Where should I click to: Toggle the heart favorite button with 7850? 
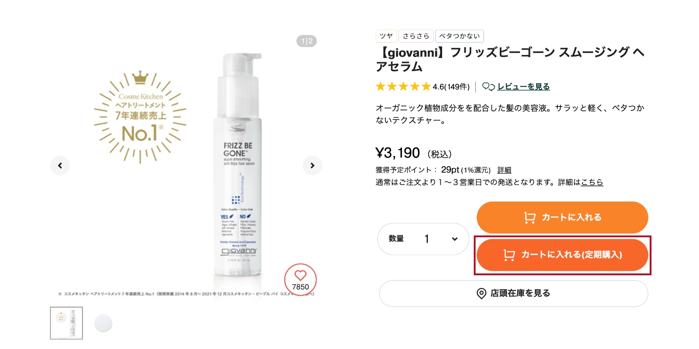pyautogui.click(x=300, y=280)
